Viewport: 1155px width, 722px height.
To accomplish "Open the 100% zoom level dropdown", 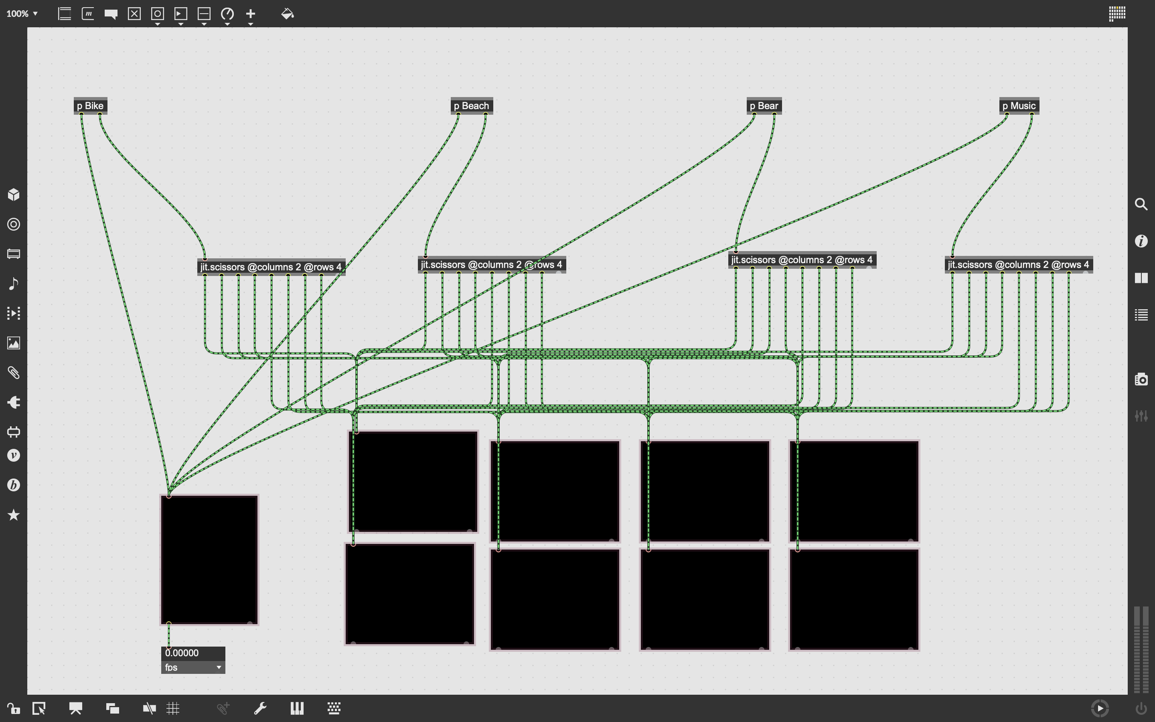I will (x=22, y=14).
